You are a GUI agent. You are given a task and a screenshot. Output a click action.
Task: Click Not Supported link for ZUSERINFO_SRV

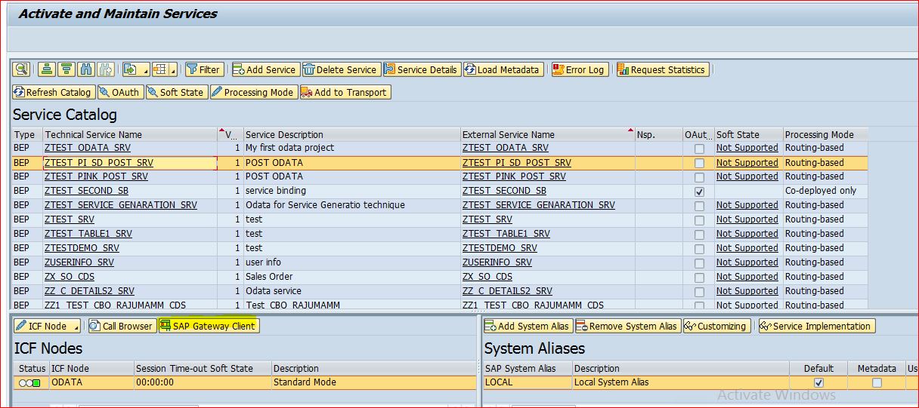click(x=747, y=262)
